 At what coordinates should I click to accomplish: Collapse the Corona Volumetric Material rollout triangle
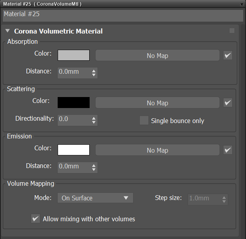point(8,30)
